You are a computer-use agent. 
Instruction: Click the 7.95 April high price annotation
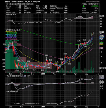pyautogui.click(x=79, y=41)
